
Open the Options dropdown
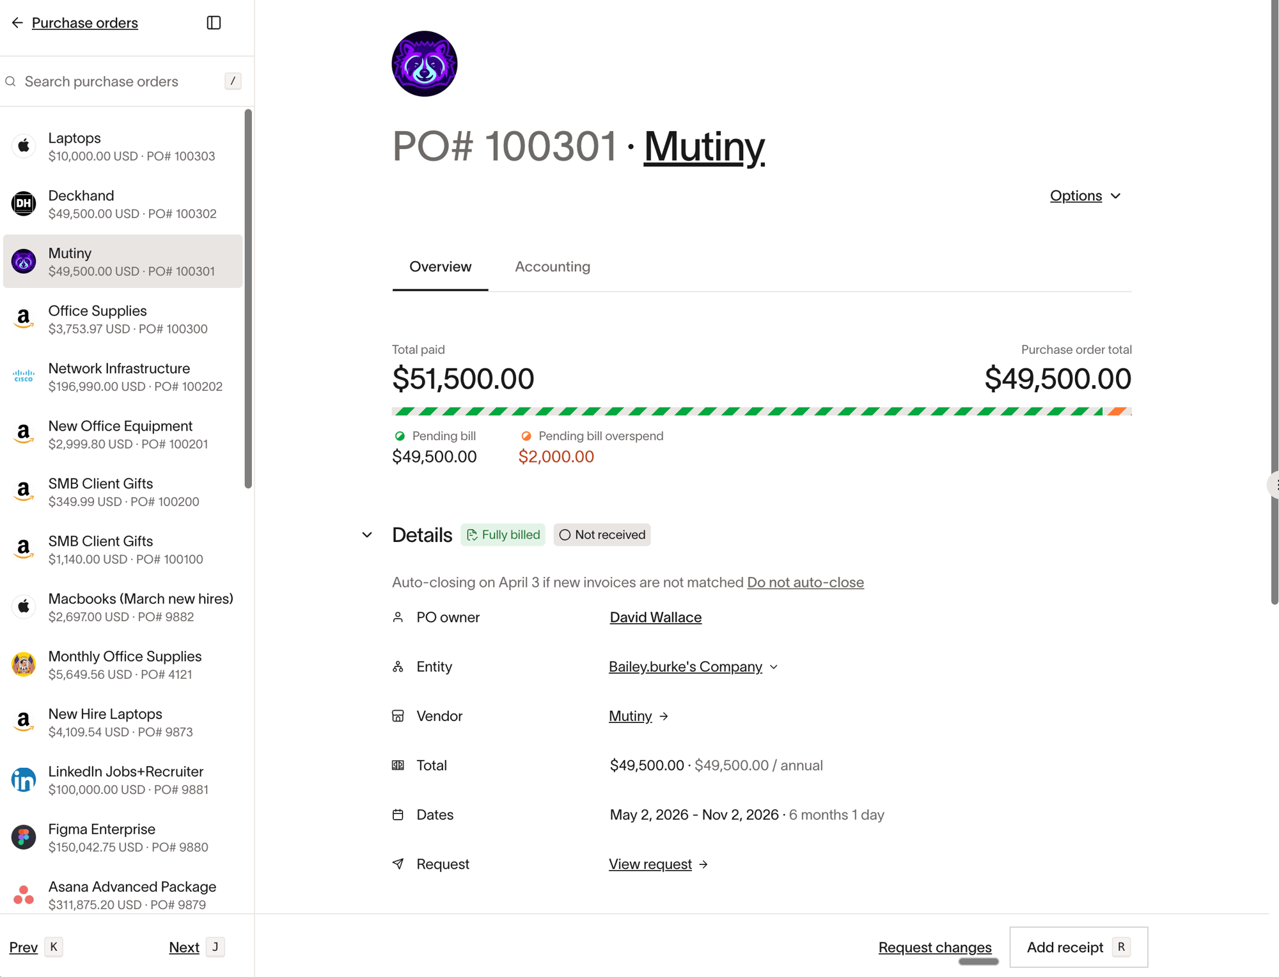tap(1085, 196)
